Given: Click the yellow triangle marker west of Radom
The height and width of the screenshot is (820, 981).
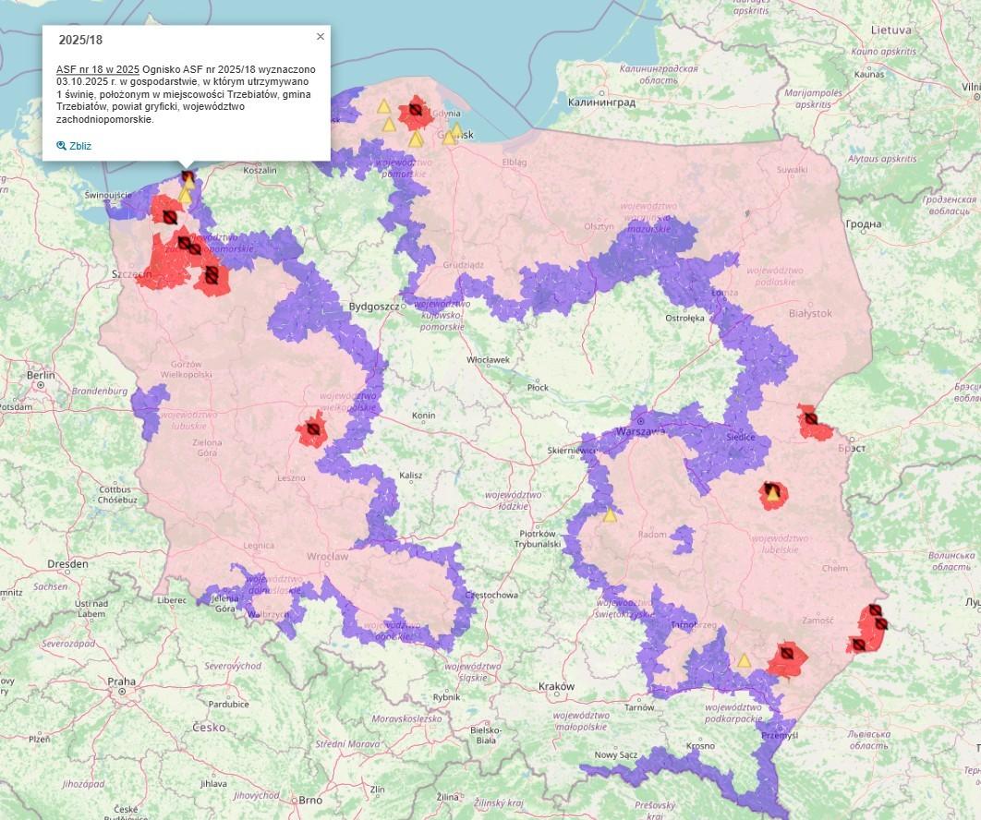Looking at the screenshot, I should point(610,515).
